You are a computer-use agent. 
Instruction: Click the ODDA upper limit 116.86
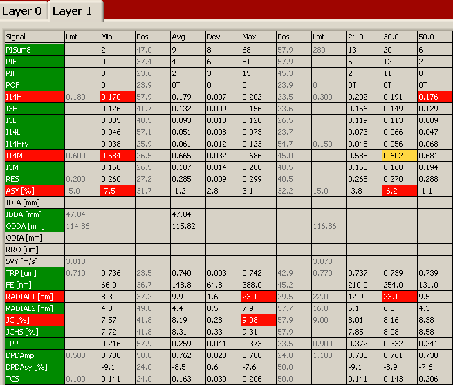pos(329,226)
